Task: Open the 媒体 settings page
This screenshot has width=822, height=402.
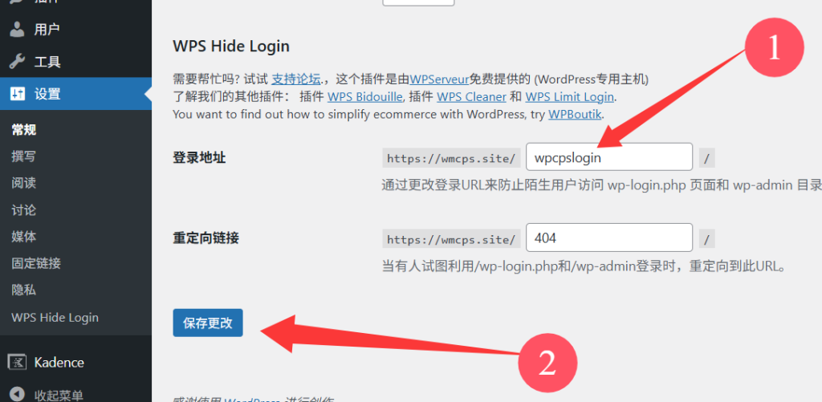Action: click(24, 237)
